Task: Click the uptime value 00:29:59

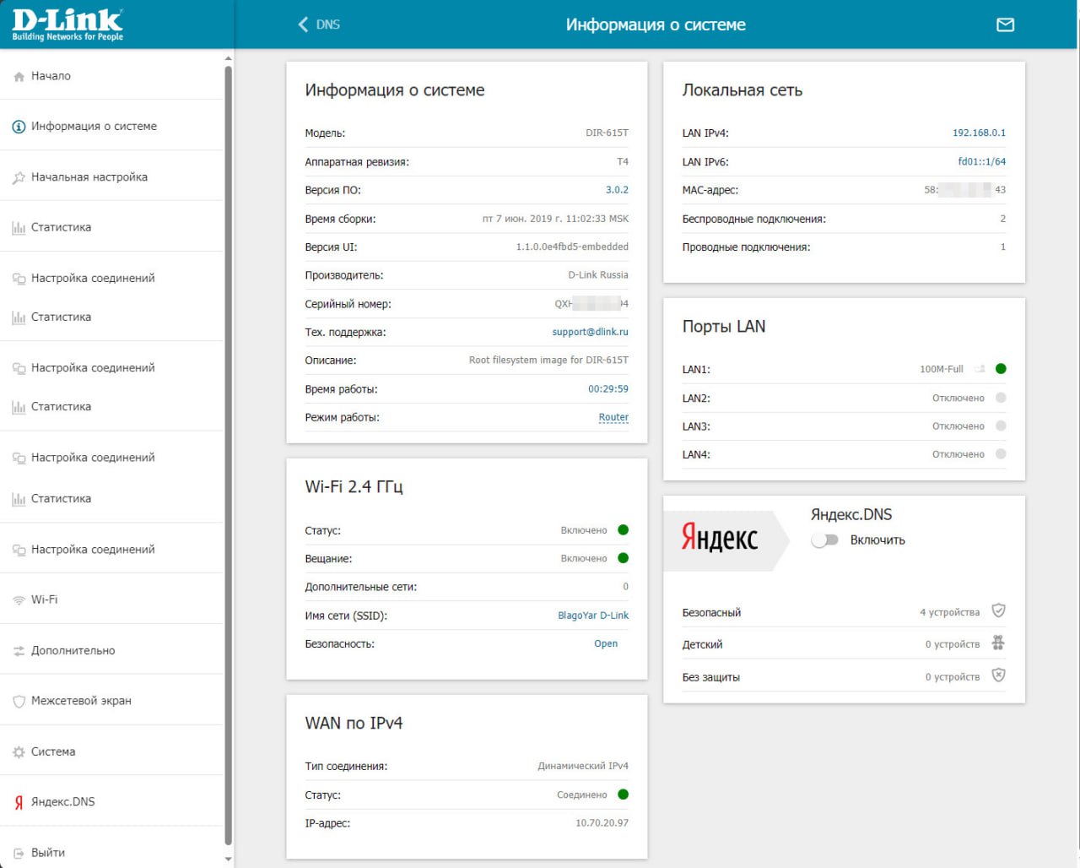Action: (608, 389)
